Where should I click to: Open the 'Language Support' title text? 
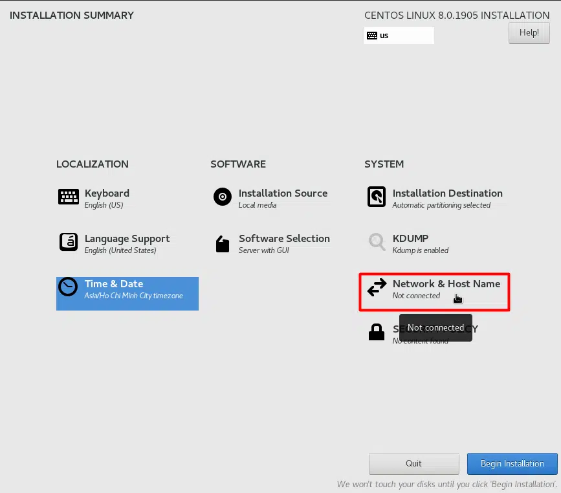click(127, 239)
